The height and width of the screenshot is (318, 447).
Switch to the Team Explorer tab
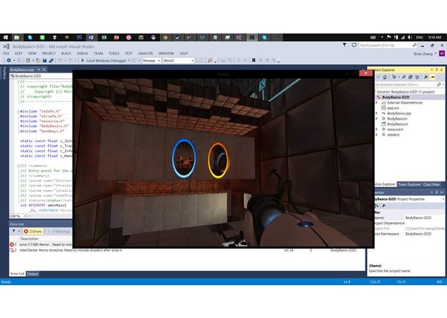pyautogui.click(x=409, y=184)
